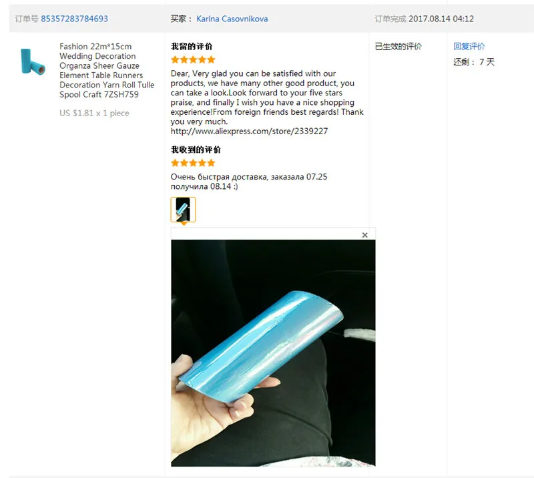Open buyer Karina Casovnikova's profile
534x478 pixels.
coord(232,19)
